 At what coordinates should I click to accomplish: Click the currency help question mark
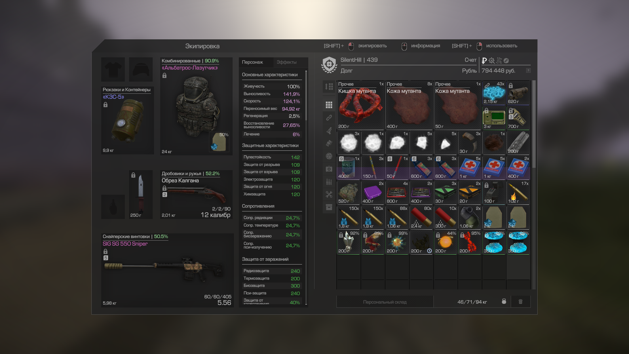pyautogui.click(x=528, y=71)
